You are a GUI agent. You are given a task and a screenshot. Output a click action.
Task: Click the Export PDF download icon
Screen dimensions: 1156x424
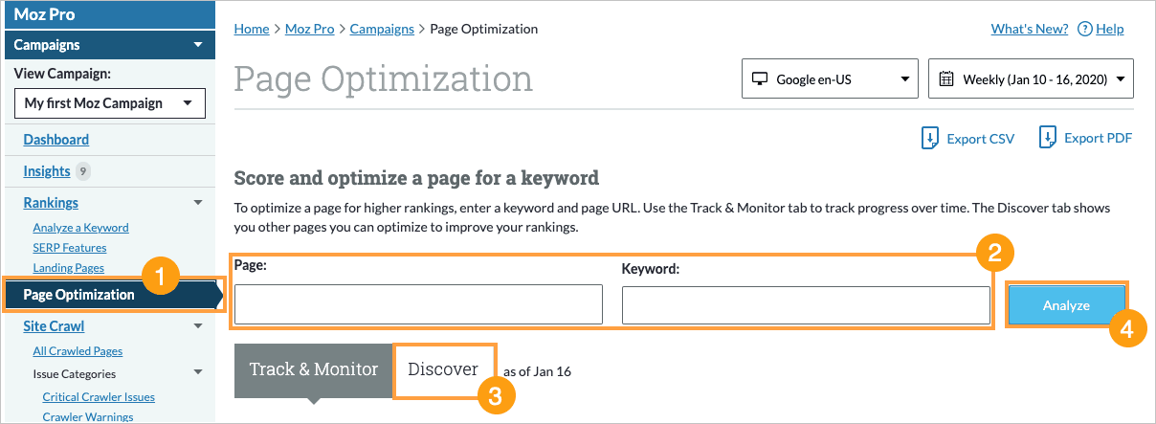[1048, 139]
